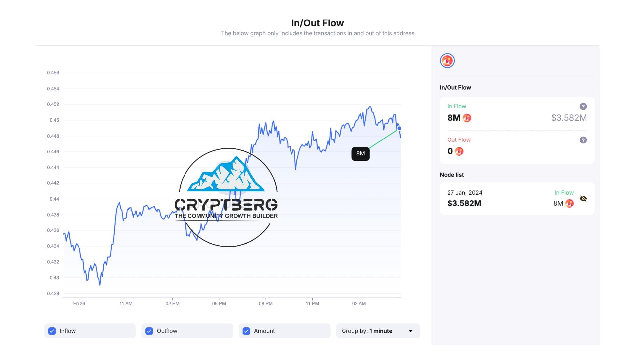Click the dropdown arrow beside 1 minute
636x357 pixels.
tap(411, 331)
